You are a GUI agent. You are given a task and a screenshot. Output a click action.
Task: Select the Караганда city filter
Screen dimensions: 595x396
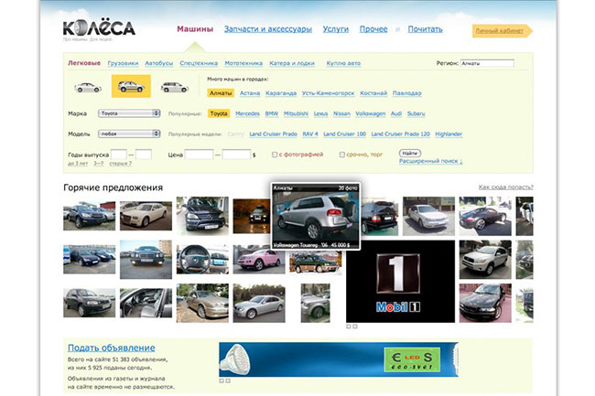281,93
